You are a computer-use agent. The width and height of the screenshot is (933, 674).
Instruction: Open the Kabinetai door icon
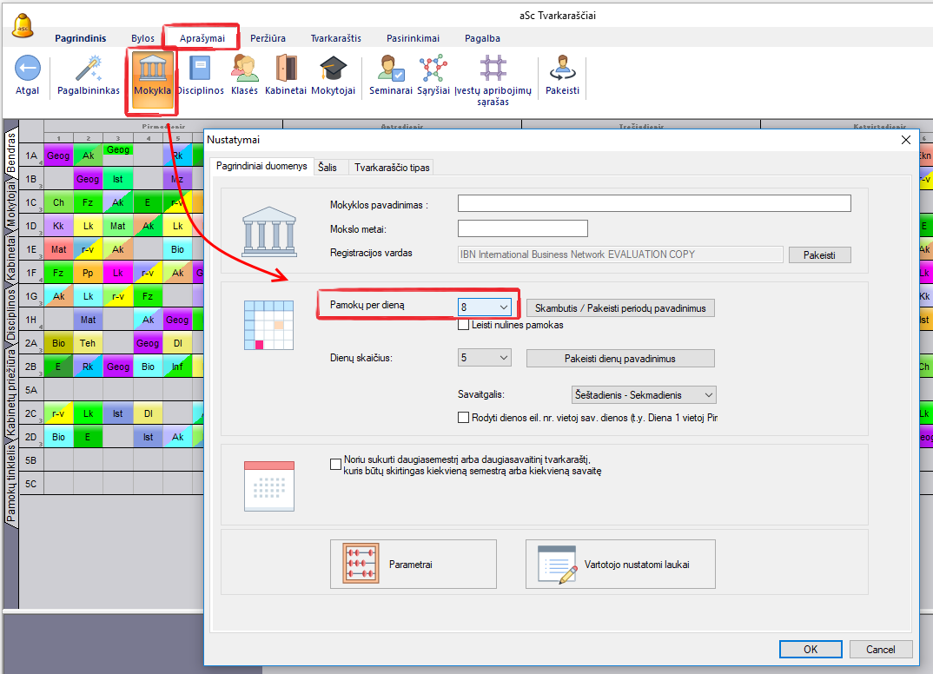286,69
